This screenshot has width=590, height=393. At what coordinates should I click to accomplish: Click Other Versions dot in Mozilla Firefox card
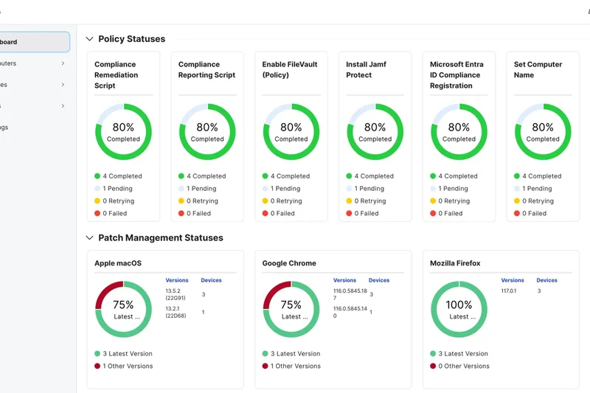(x=434, y=366)
